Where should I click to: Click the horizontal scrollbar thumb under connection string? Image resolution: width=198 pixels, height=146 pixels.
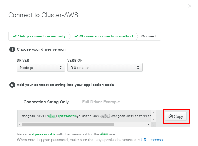[68, 124]
